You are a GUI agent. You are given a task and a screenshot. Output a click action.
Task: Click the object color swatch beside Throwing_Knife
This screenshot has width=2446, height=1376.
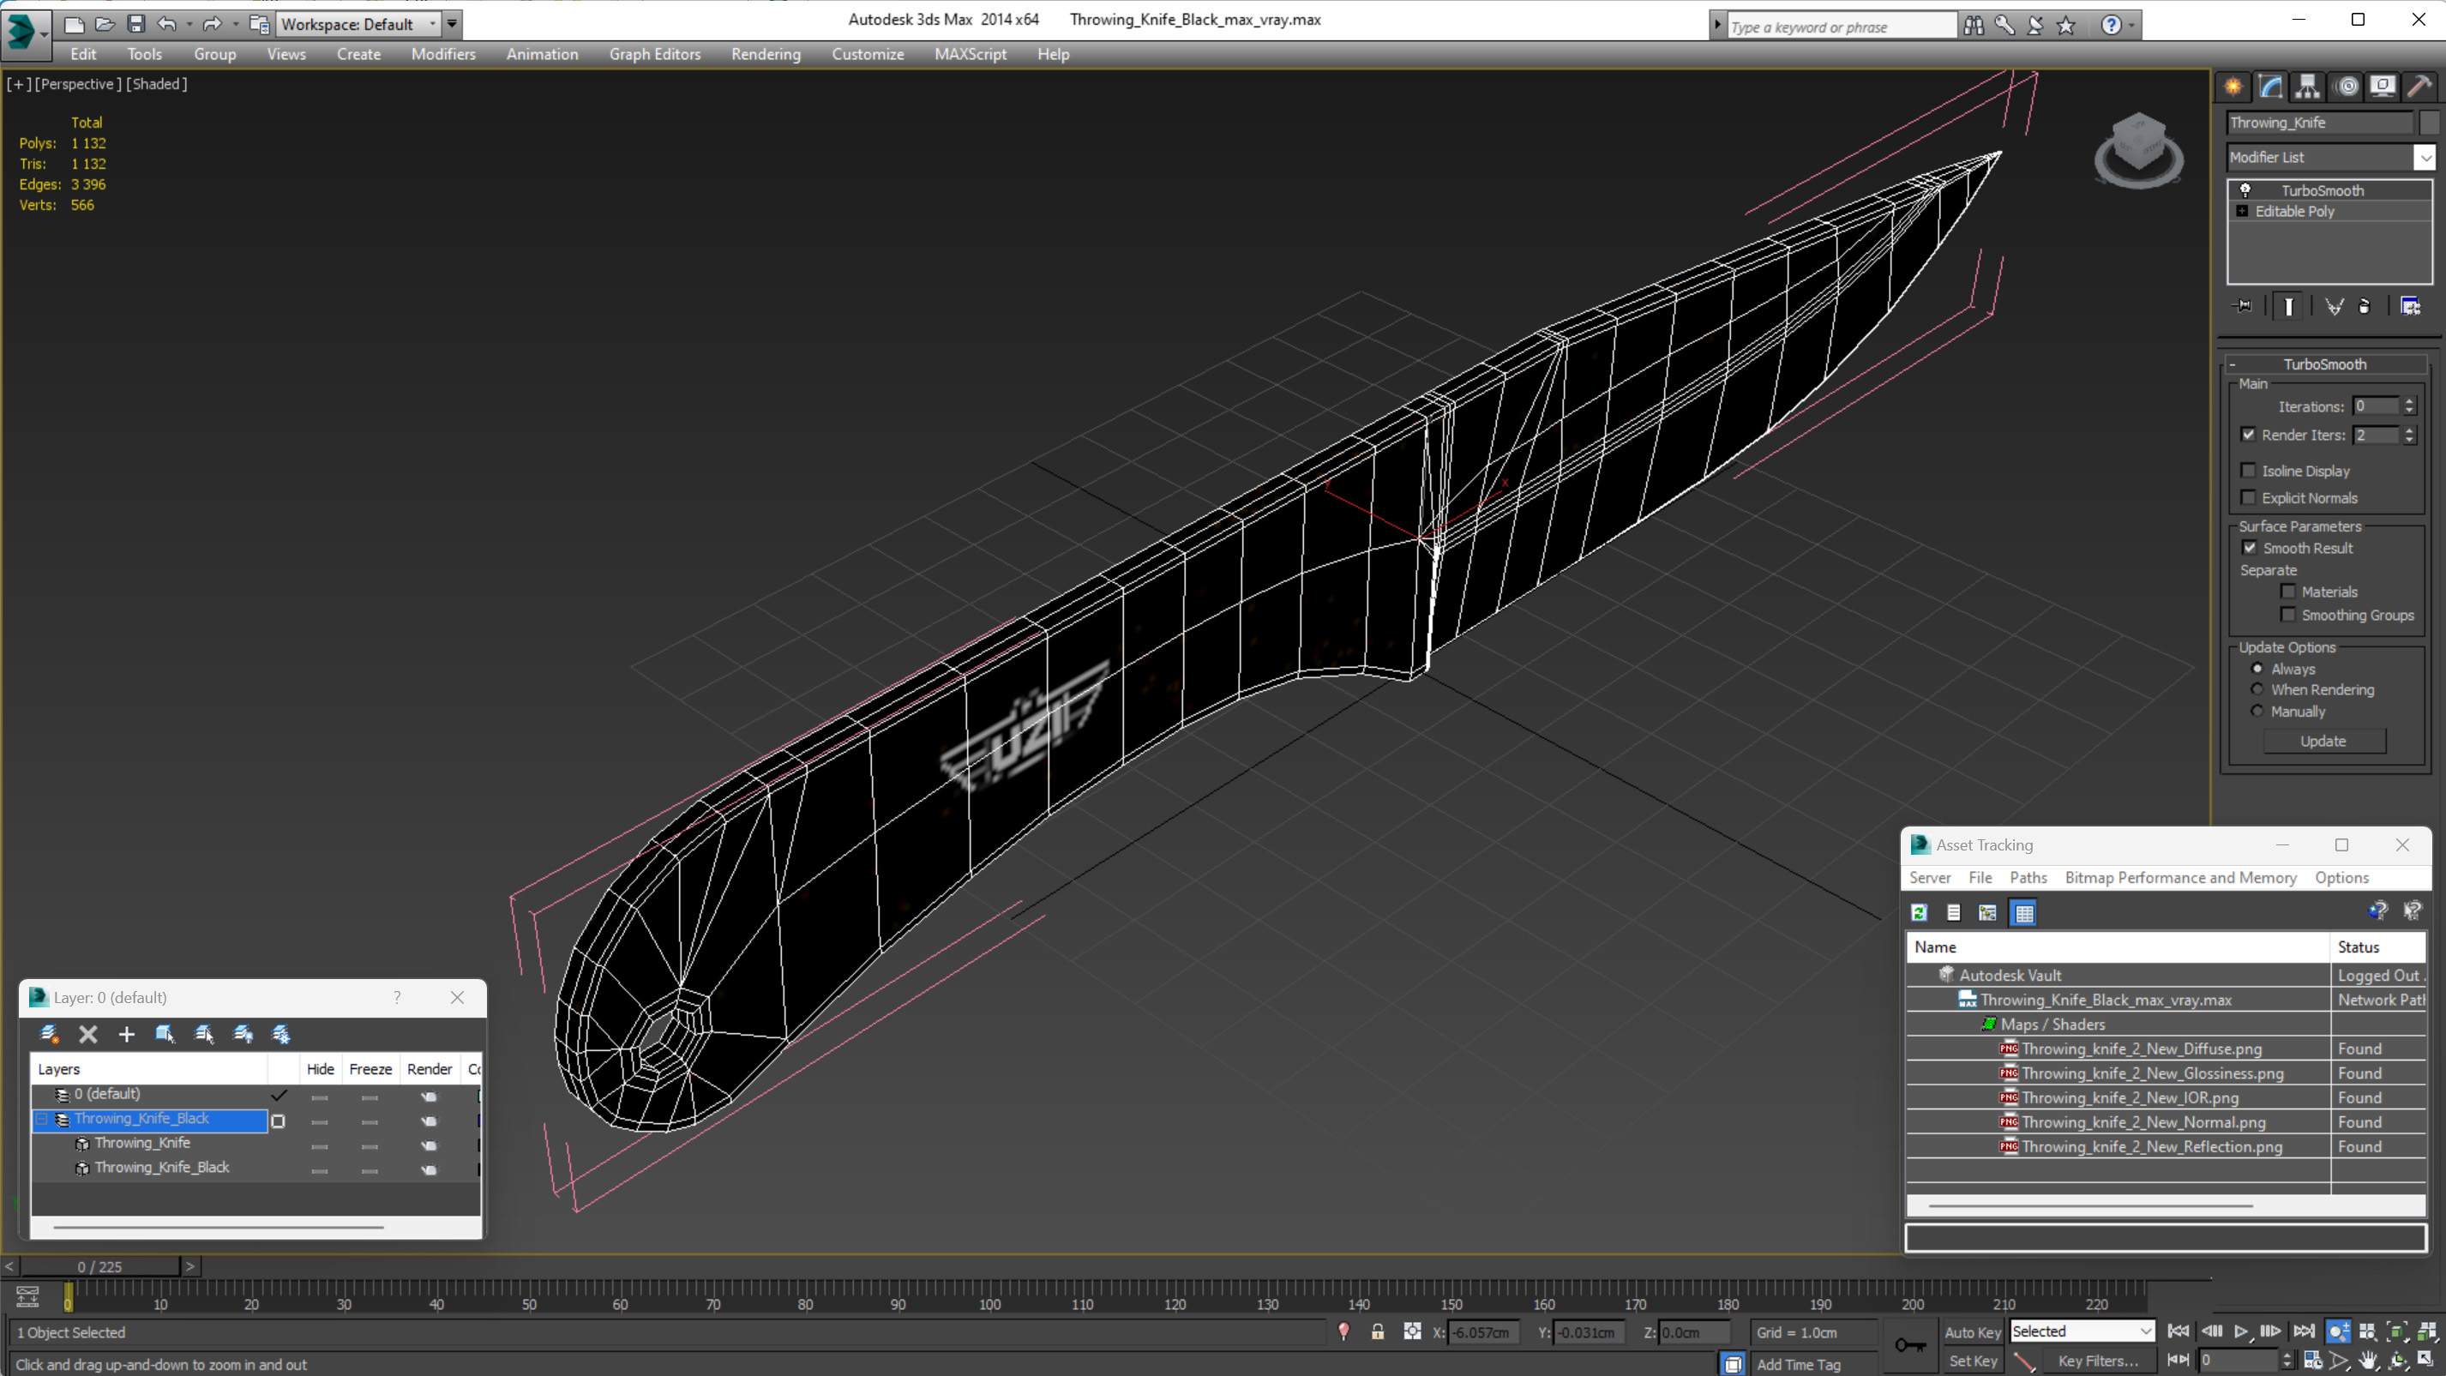coord(2429,123)
